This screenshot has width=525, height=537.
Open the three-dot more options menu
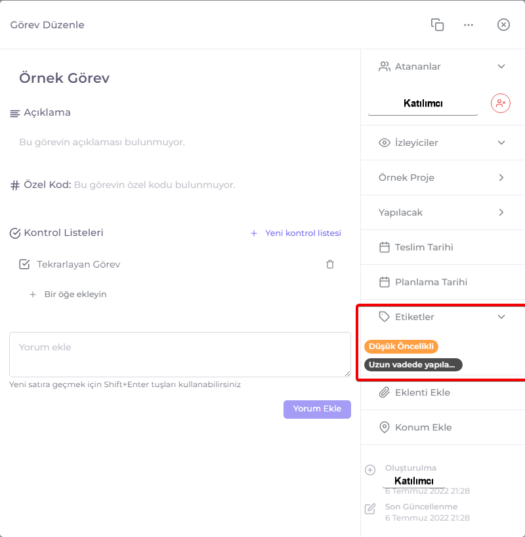point(468,25)
